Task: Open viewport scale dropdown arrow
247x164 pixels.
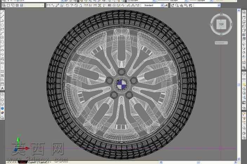Action: (42, 5)
